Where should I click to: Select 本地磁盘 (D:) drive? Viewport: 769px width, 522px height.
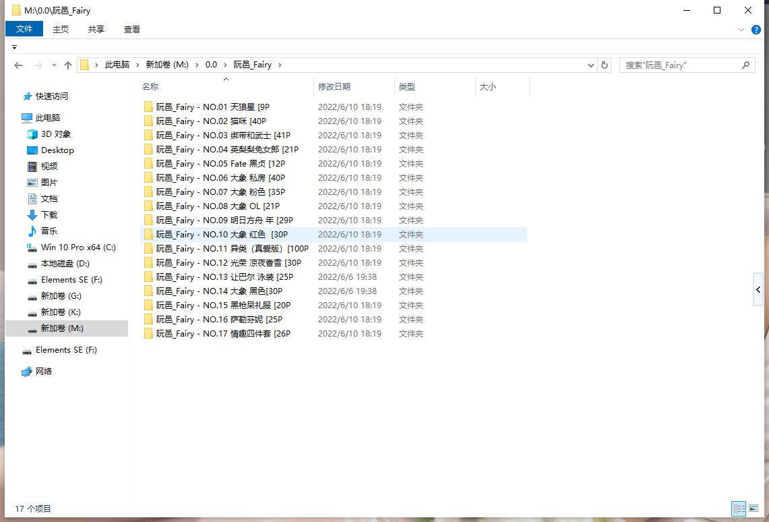tap(65, 264)
